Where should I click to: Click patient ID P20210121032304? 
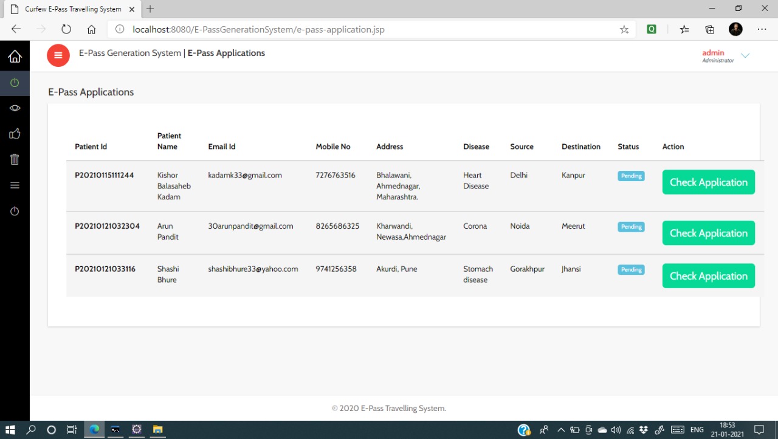click(x=108, y=226)
